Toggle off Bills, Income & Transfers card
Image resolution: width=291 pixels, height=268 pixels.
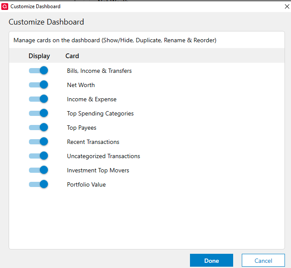pyautogui.click(x=38, y=71)
